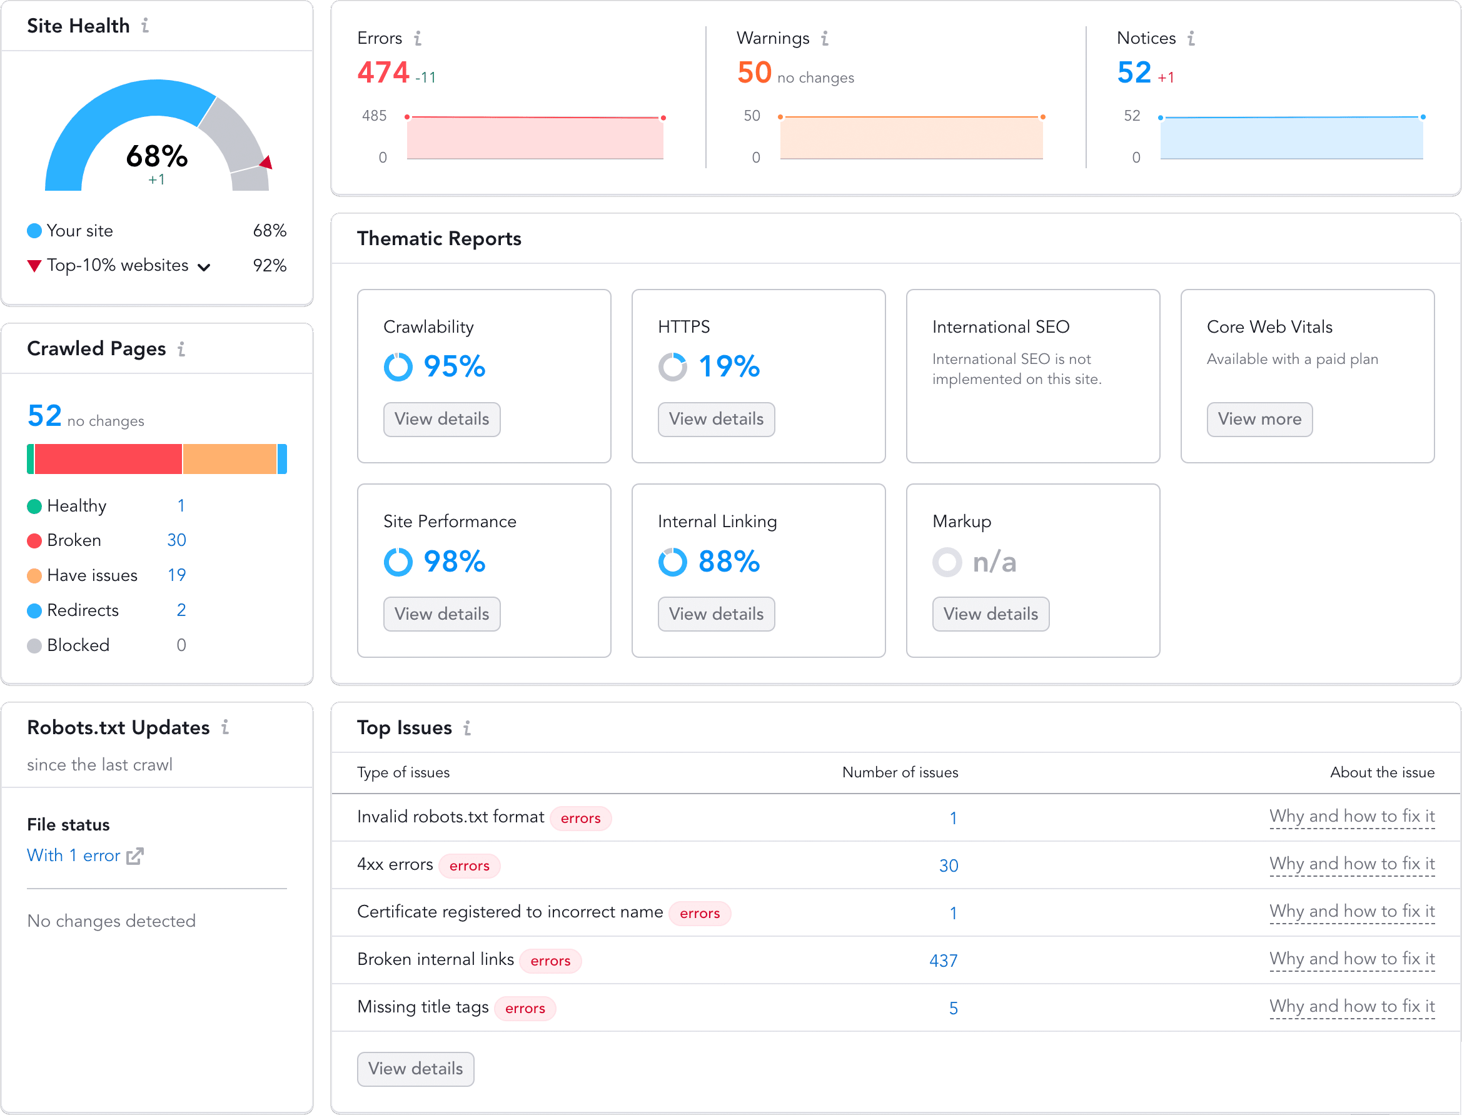Click the Notices total 52
Screen dimensions: 1462x1115
point(1134,73)
